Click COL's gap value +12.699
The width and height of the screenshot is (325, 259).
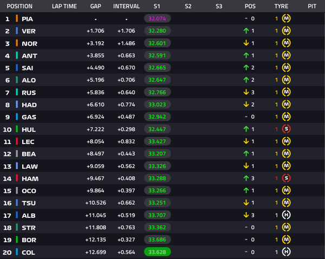[x=95, y=252]
